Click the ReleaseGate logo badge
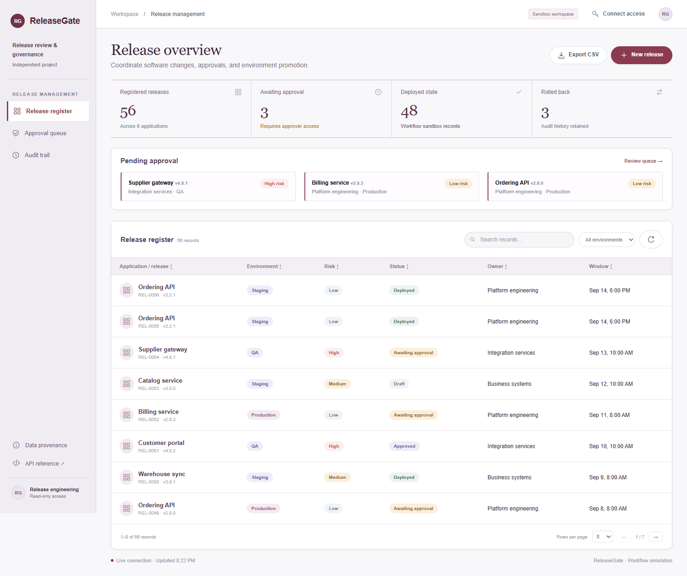 pyautogui.click(x=18, y=21)
